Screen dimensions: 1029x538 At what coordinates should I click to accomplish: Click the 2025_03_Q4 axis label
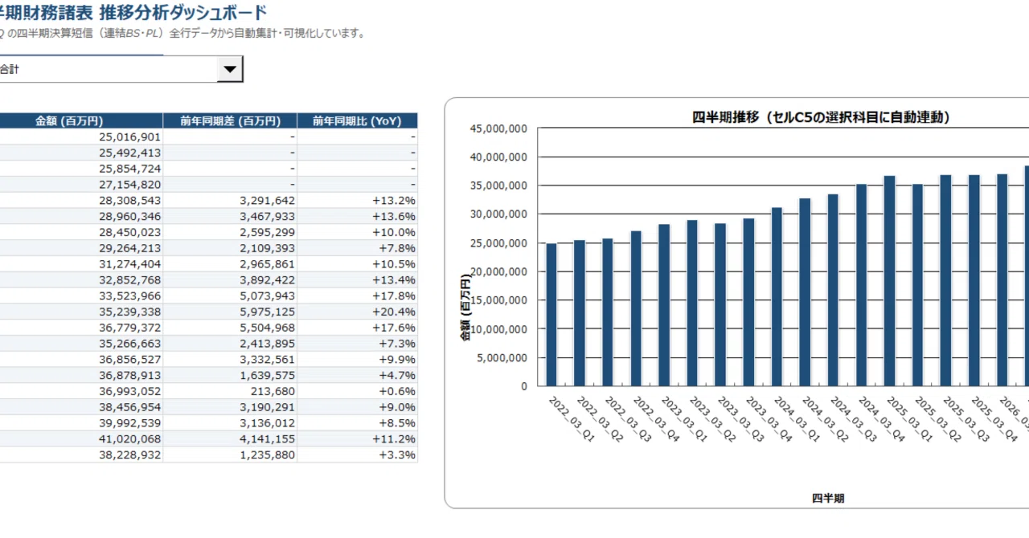[x=994, y=419]
